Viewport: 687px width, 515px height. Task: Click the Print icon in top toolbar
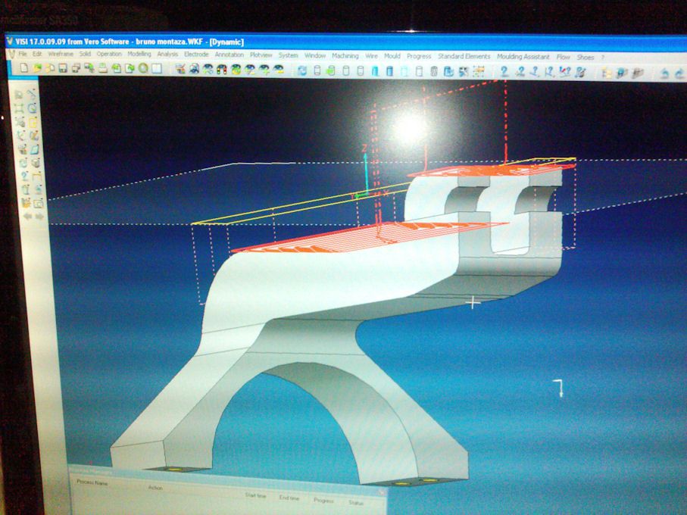click(x=102, y=68)
